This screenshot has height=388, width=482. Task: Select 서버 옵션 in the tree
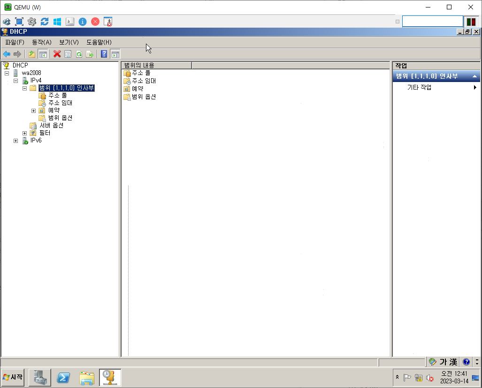coord(51,126)
